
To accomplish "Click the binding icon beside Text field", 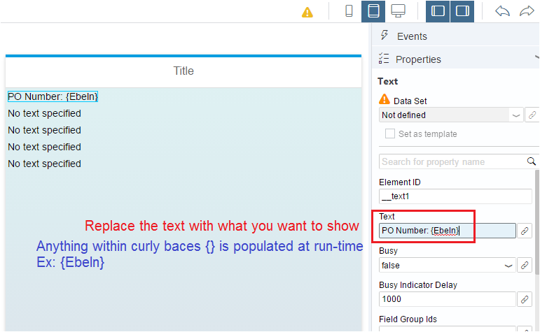I will (x=525, y=231).
